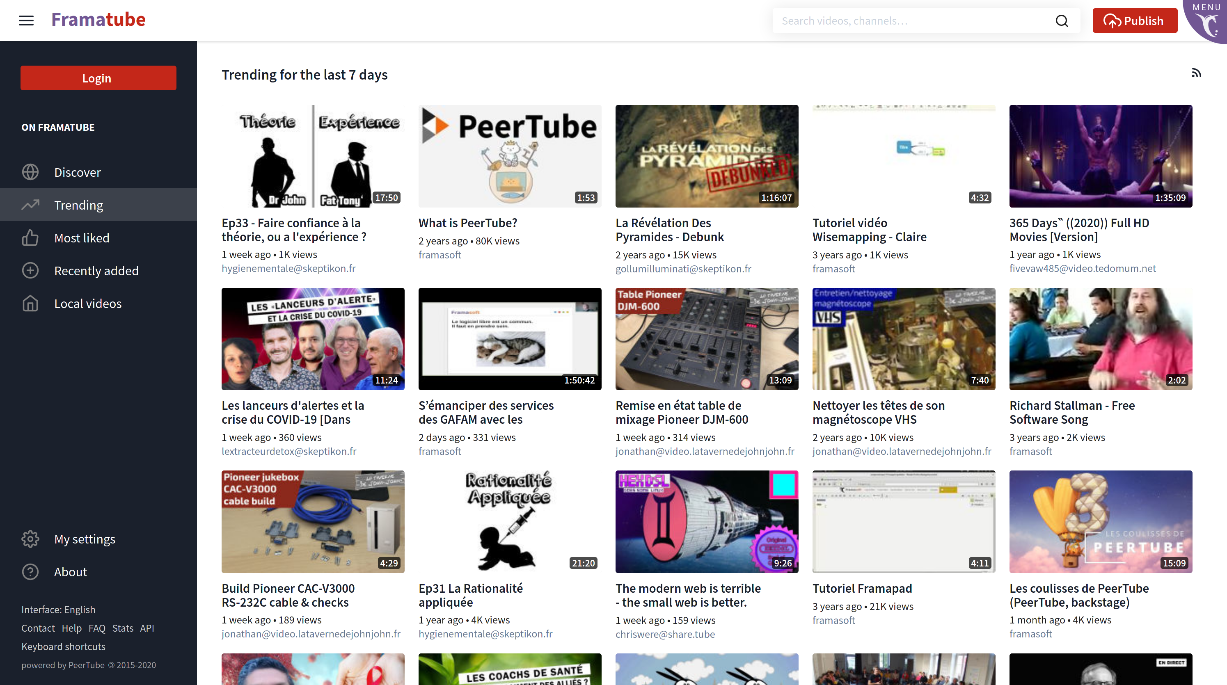The width and height of the screenshot is (1227, 685).
Task: Click the Login button
Action: tap(97, 78)
